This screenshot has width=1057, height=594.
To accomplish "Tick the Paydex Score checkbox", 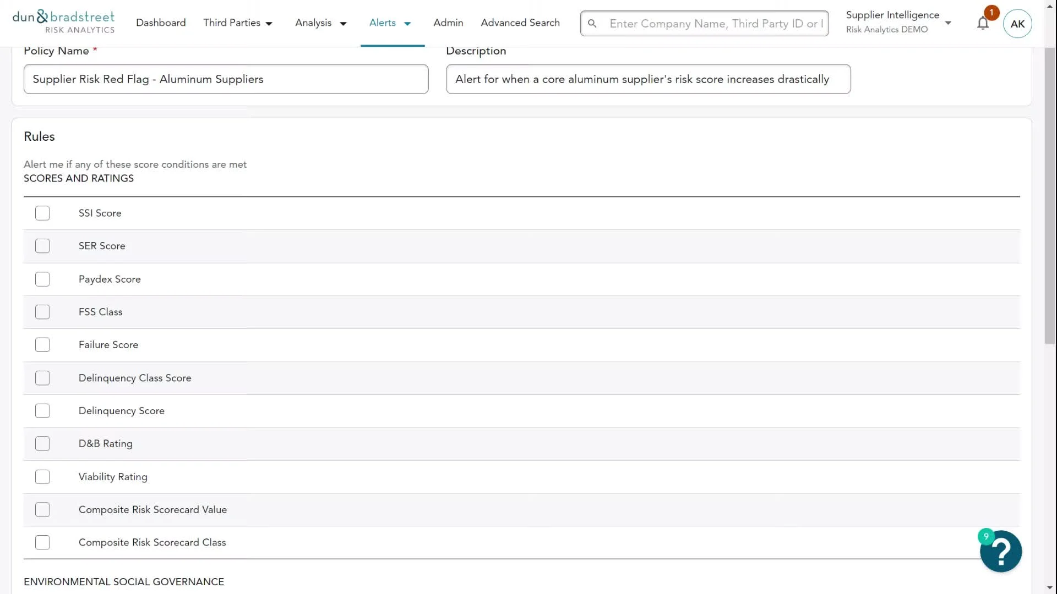I will pyautogui.click(x=42, y=279).
